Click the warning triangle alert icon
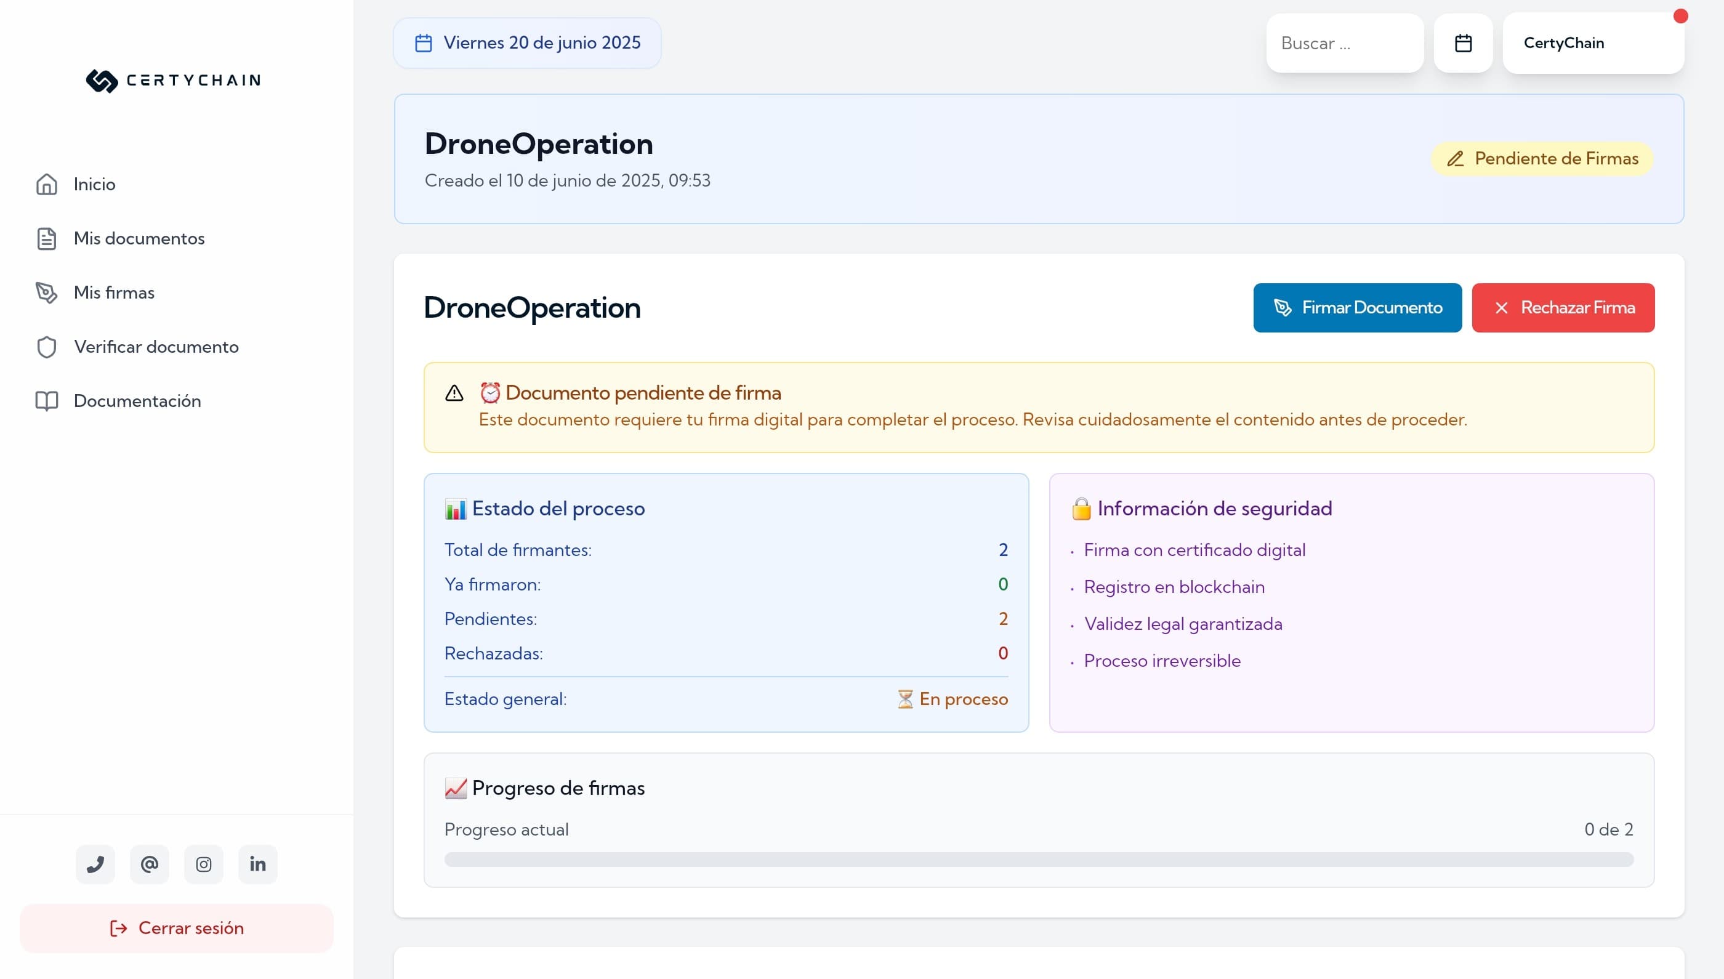1724x979 pixels. click(x=454, y=393)
